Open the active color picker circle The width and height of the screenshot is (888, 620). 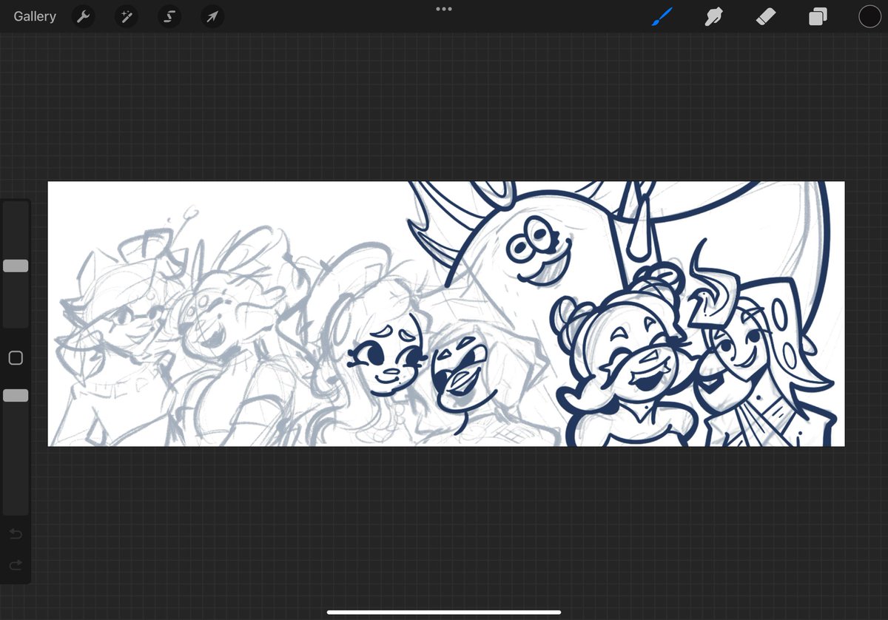[x=869, y=16]
